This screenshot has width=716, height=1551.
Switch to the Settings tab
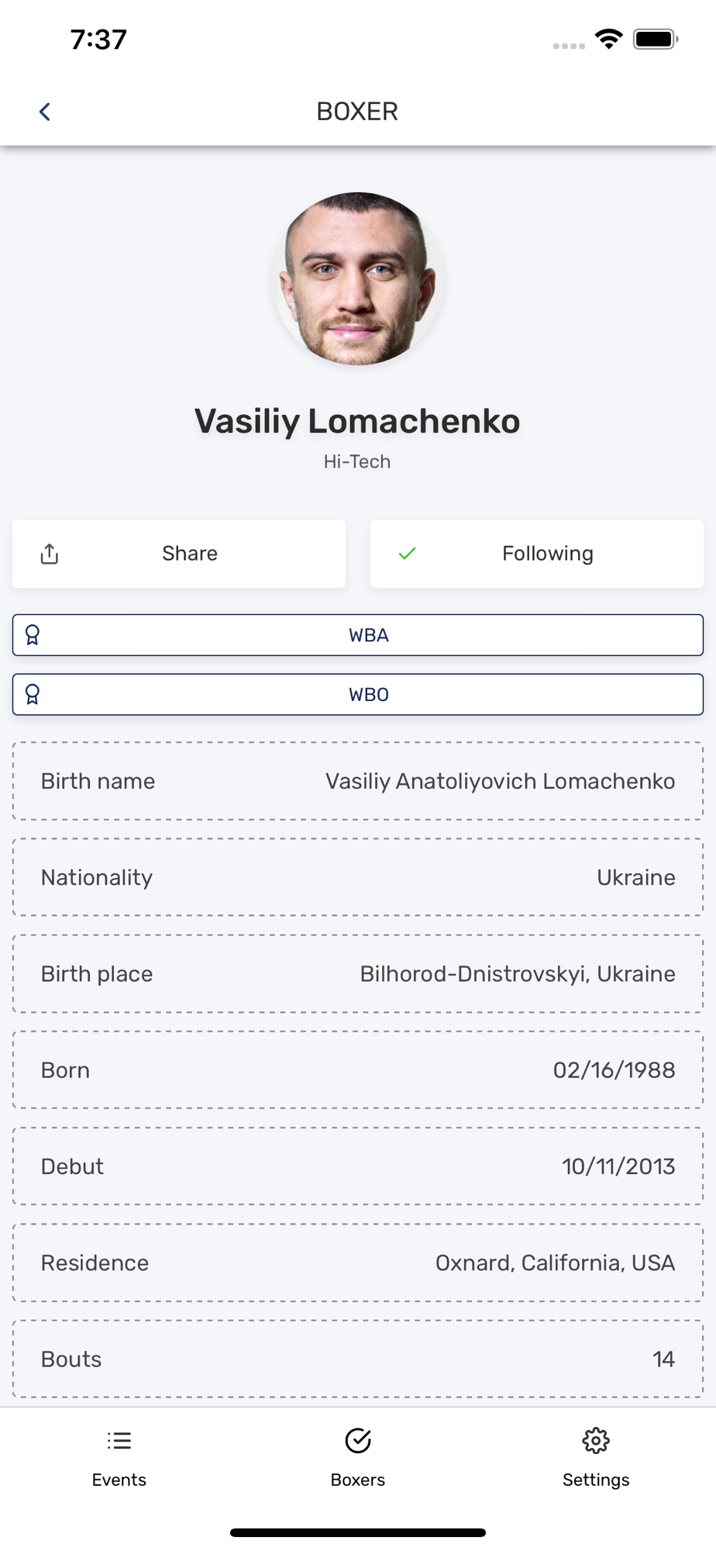coord(596,1458)
